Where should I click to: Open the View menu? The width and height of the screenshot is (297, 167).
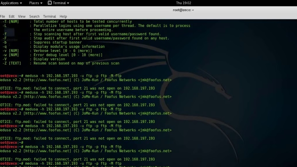coord(22,17)
